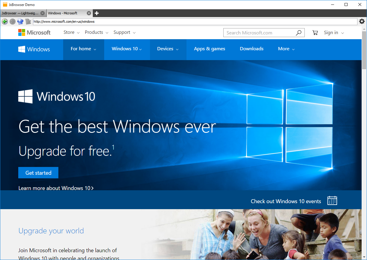
Task: Click the Upgrade for free text
Action: [66, 151]
